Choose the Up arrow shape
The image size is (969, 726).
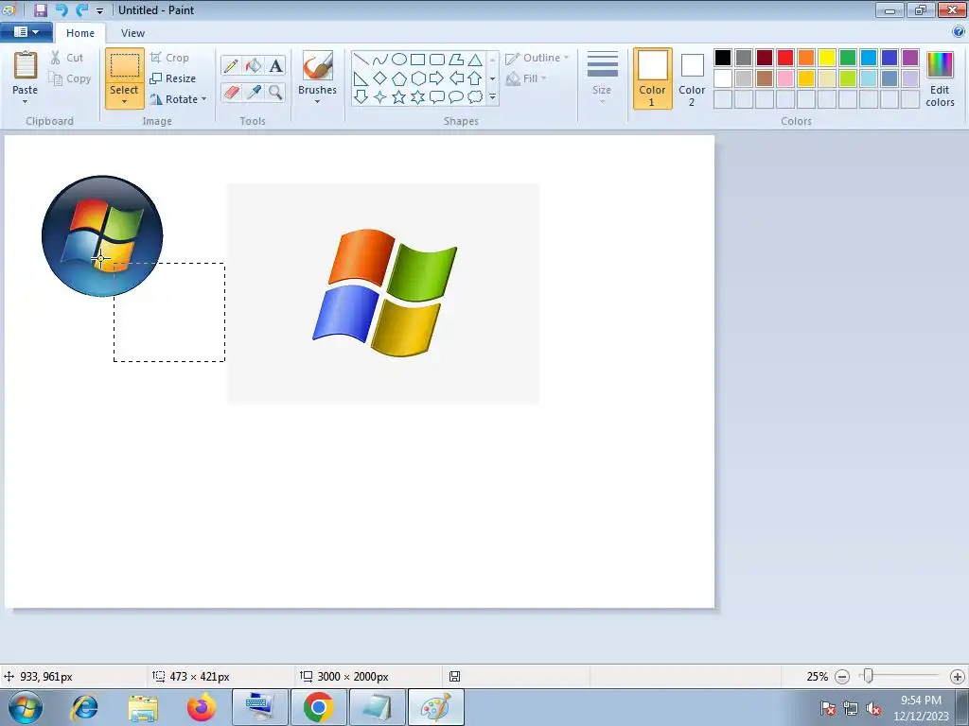(475, 78)
